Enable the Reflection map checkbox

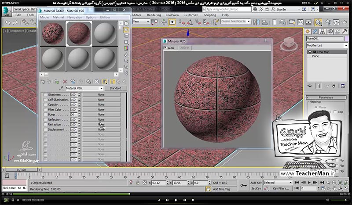pyautogui.click(x=45, y=119)
